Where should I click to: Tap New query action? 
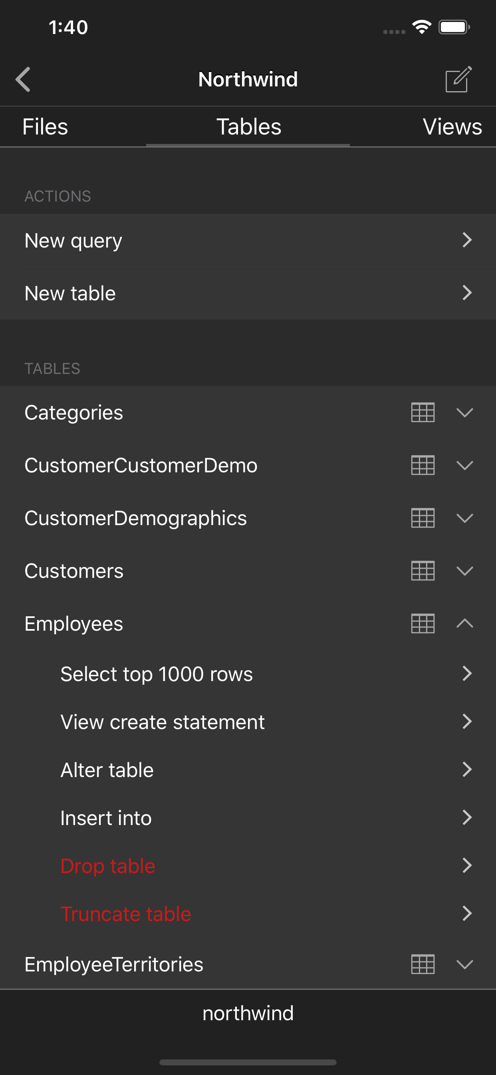coord(248,240)
